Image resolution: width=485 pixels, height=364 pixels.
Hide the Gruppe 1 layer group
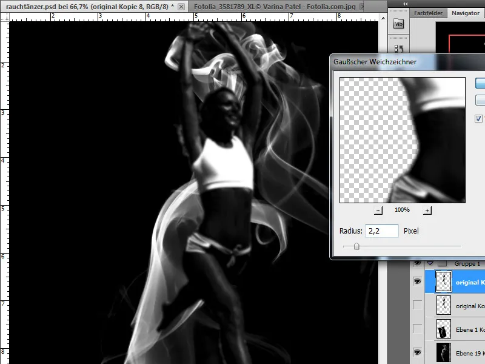pyautogui.click(x=417, y=263)
